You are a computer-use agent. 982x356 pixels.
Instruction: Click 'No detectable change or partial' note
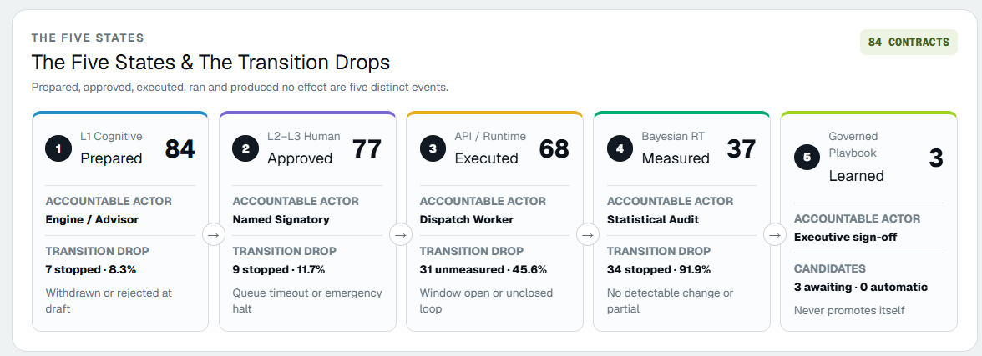[670, 301]
